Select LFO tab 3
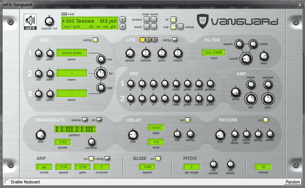Image resolution: width=305 pixels, height=188 pixels. click(155, 40)
